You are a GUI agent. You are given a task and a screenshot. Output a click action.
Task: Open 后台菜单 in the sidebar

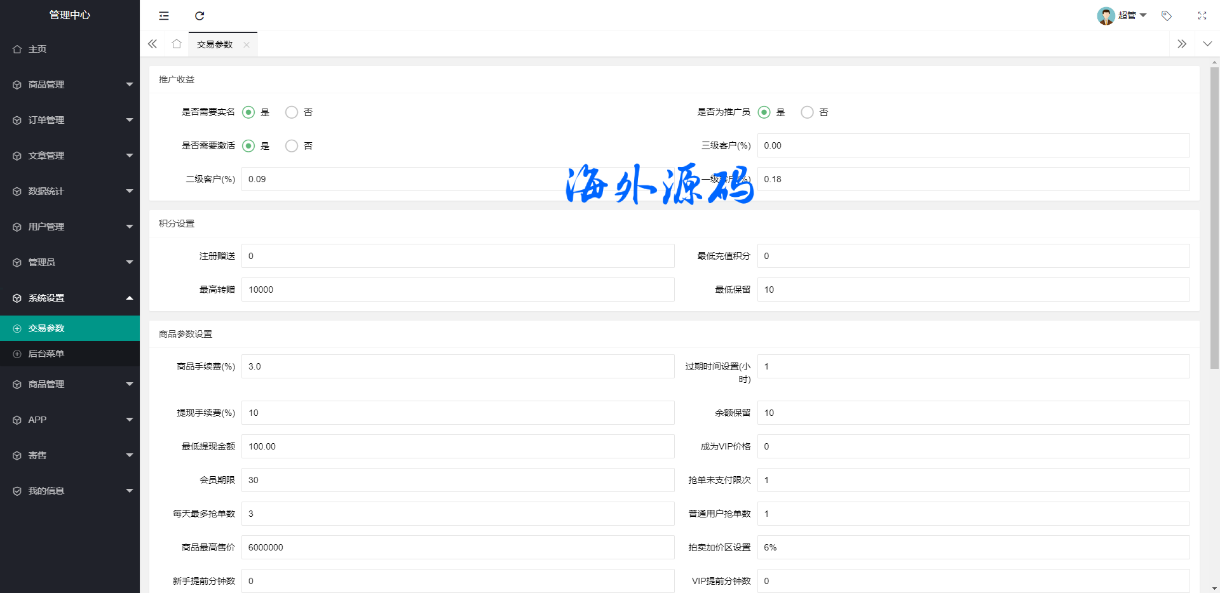[x=46, y=354]
